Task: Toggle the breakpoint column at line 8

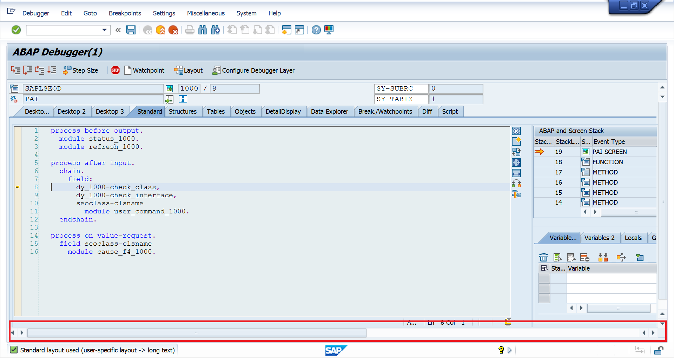Action: click(18, 187)
